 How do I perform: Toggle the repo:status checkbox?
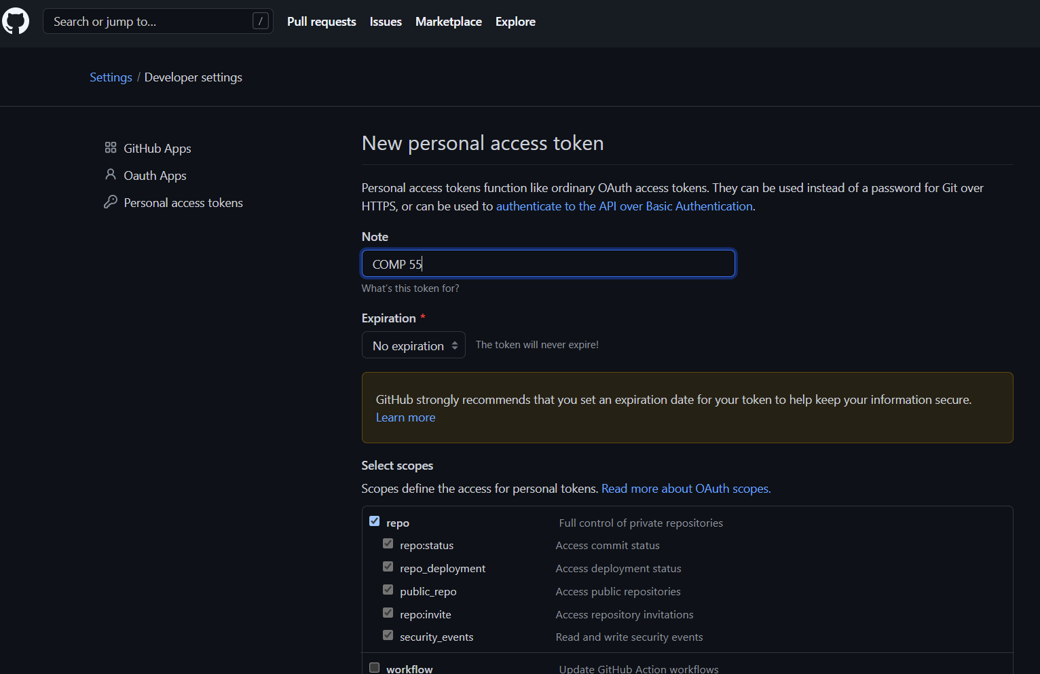[x=388, y=544]
